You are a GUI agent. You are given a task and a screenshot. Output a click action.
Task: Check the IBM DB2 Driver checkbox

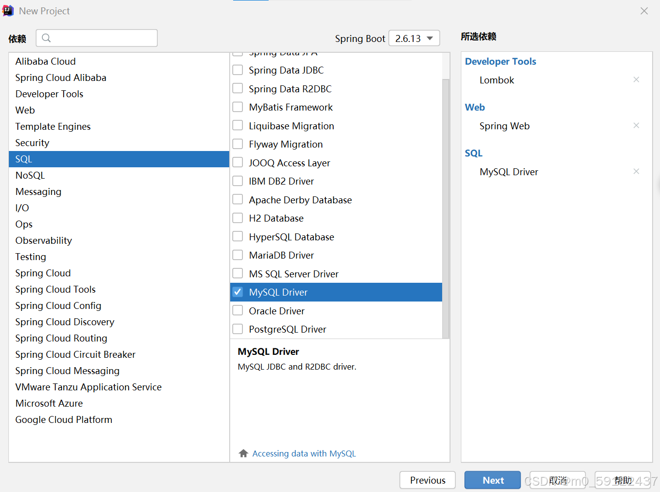(x=238, y=181)
